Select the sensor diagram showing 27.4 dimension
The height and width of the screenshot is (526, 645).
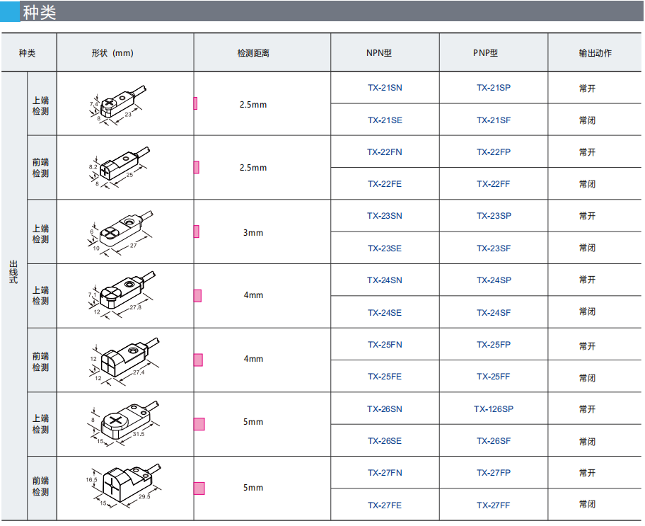click(x=120, y=360)
